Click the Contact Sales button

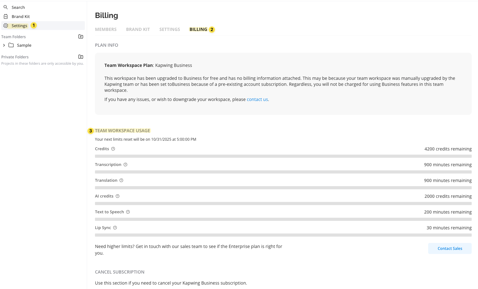tap(450, 248)
